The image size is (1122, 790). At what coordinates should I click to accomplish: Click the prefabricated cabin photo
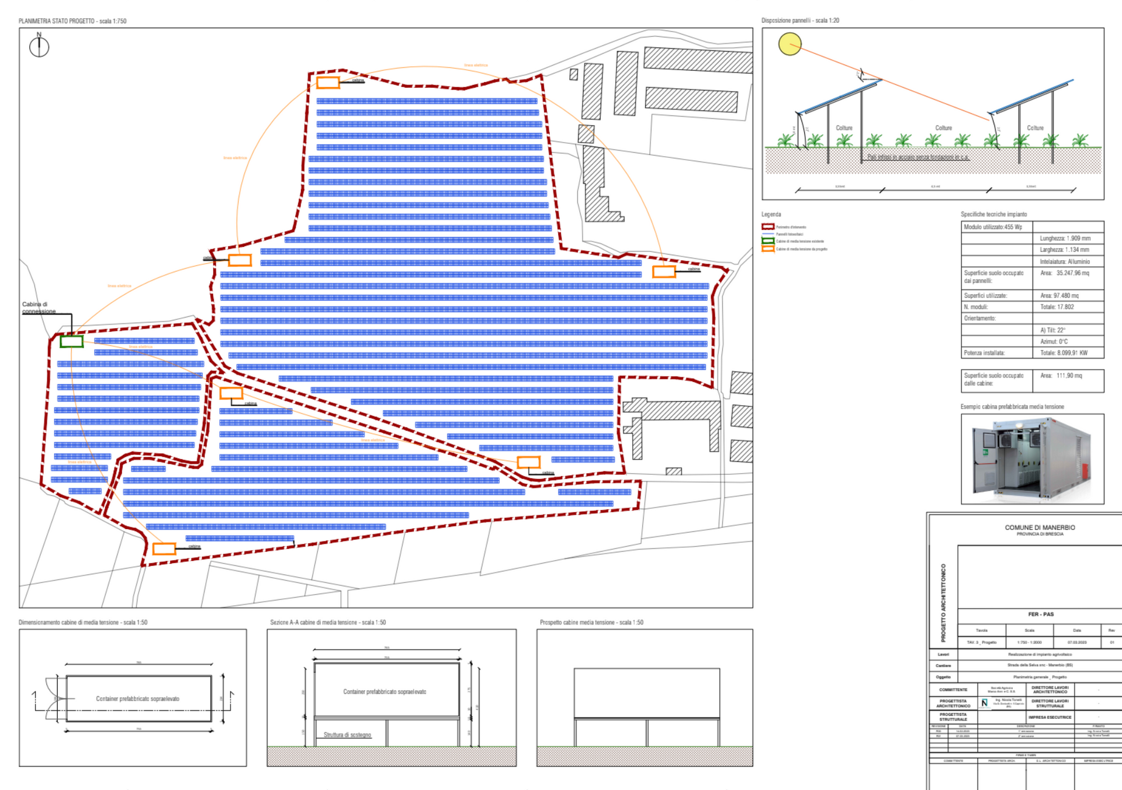(x=1032, y=459)
